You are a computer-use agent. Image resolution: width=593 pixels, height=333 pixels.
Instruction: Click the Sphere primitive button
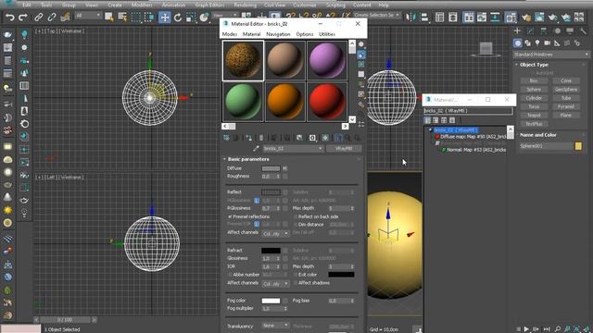tap(534, 90)
